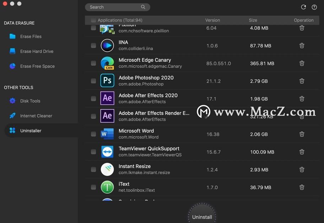Check the Instant Resize checkbox

(93, 169)
